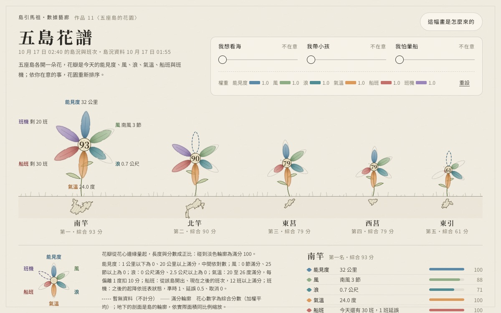Open the 這幅畫是怎麼來的 button

click(x=451, y=22)
